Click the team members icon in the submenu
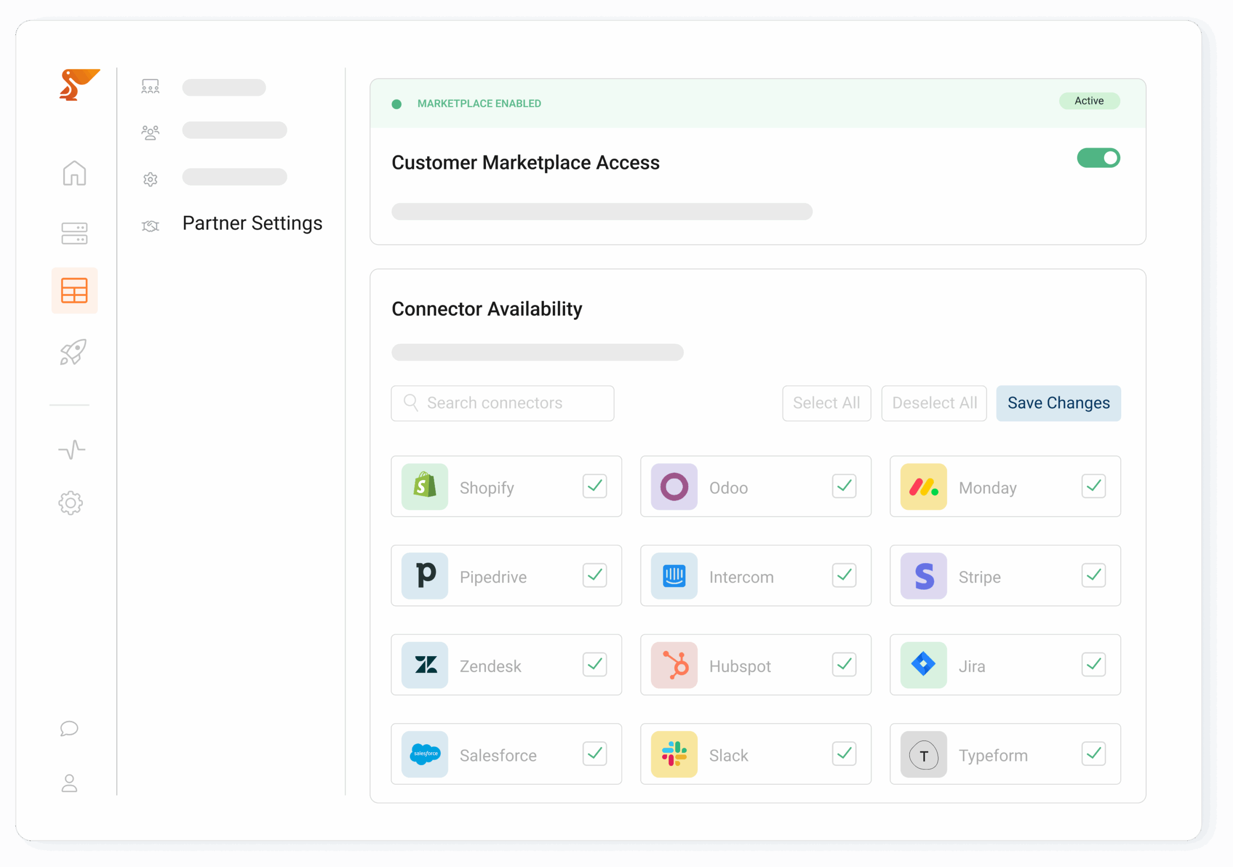1233x867 pixels. pos(150,132)
